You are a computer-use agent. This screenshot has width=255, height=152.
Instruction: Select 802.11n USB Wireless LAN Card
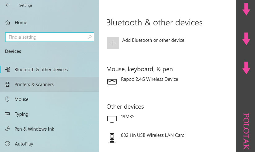(153, 135)
